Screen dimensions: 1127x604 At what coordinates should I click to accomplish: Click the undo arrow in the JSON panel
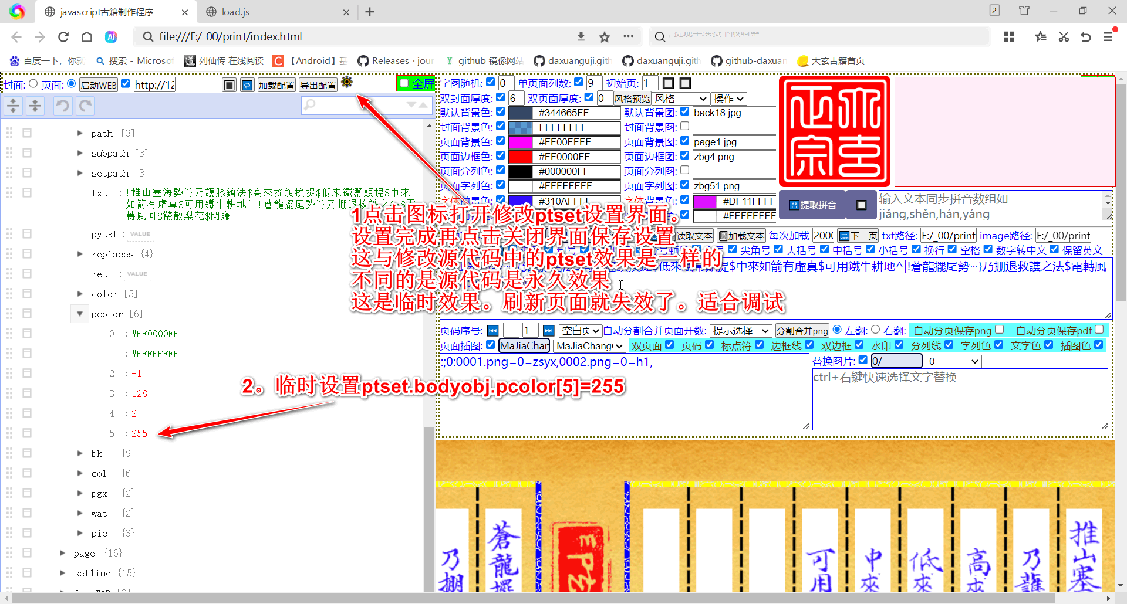tap(62, 106)
